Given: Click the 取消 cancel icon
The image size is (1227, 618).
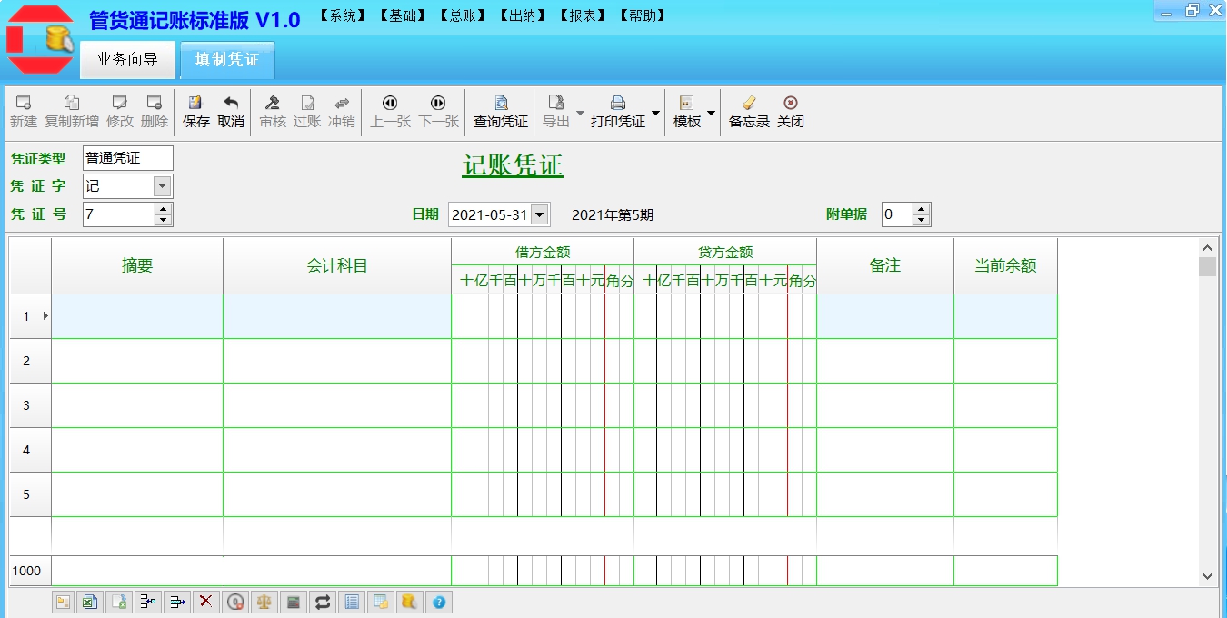Looking at the screenshot, I should click(x=230, y=111).
